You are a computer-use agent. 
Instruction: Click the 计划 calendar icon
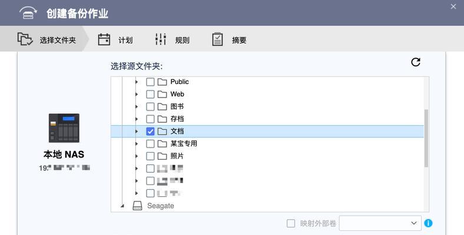pos(104,39)
